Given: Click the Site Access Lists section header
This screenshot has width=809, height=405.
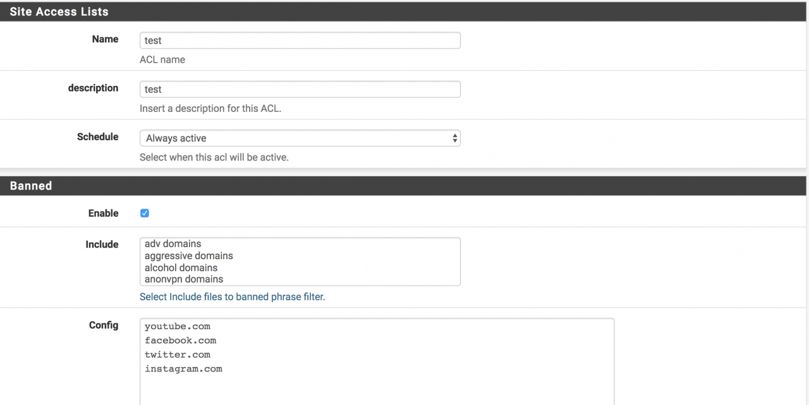Looking at the screenshot, I should [59, 11].
